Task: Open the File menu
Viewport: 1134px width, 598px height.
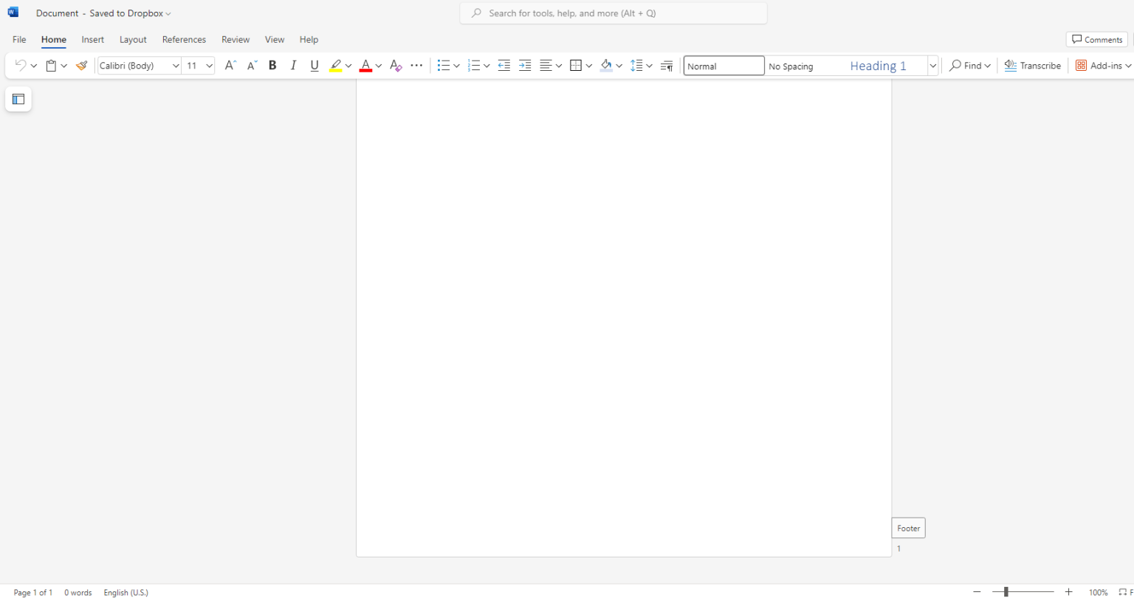Action: 19,40
